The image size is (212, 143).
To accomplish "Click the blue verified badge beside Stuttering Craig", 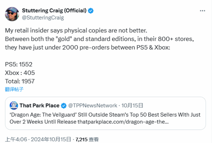I will click(x=91, y=11).
